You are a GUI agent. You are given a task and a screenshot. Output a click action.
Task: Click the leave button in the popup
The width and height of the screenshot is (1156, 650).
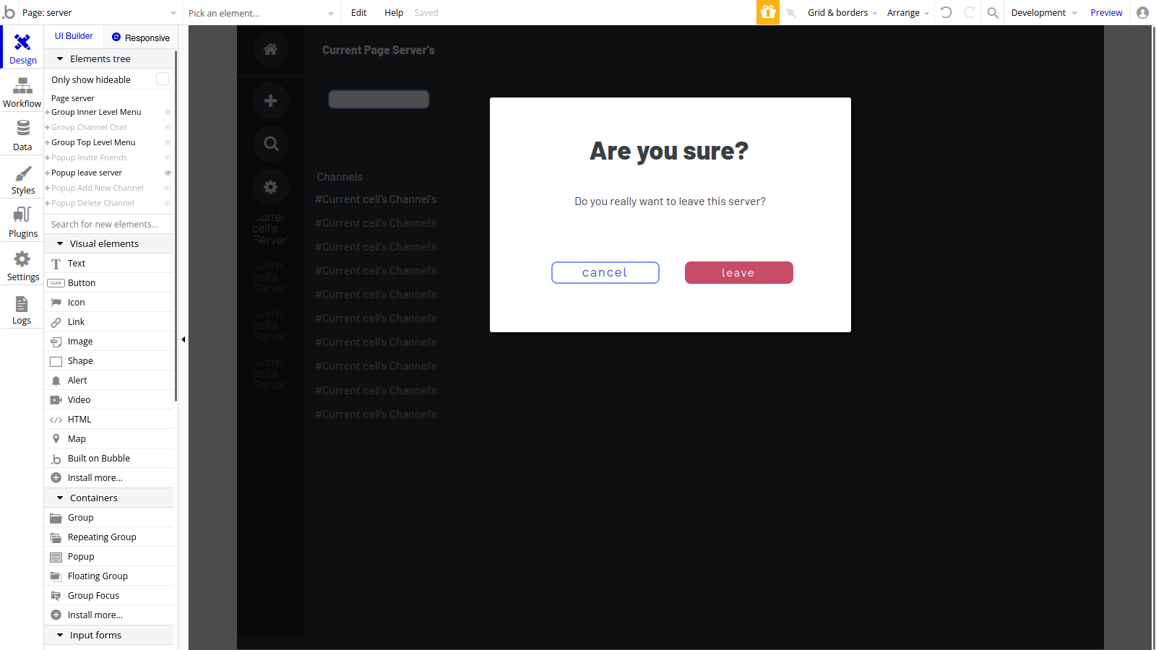coord(738,272)
